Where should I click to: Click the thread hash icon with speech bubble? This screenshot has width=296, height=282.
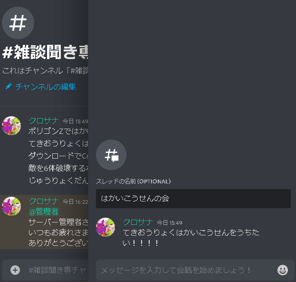pyautogui.click(x=111, y=155)
